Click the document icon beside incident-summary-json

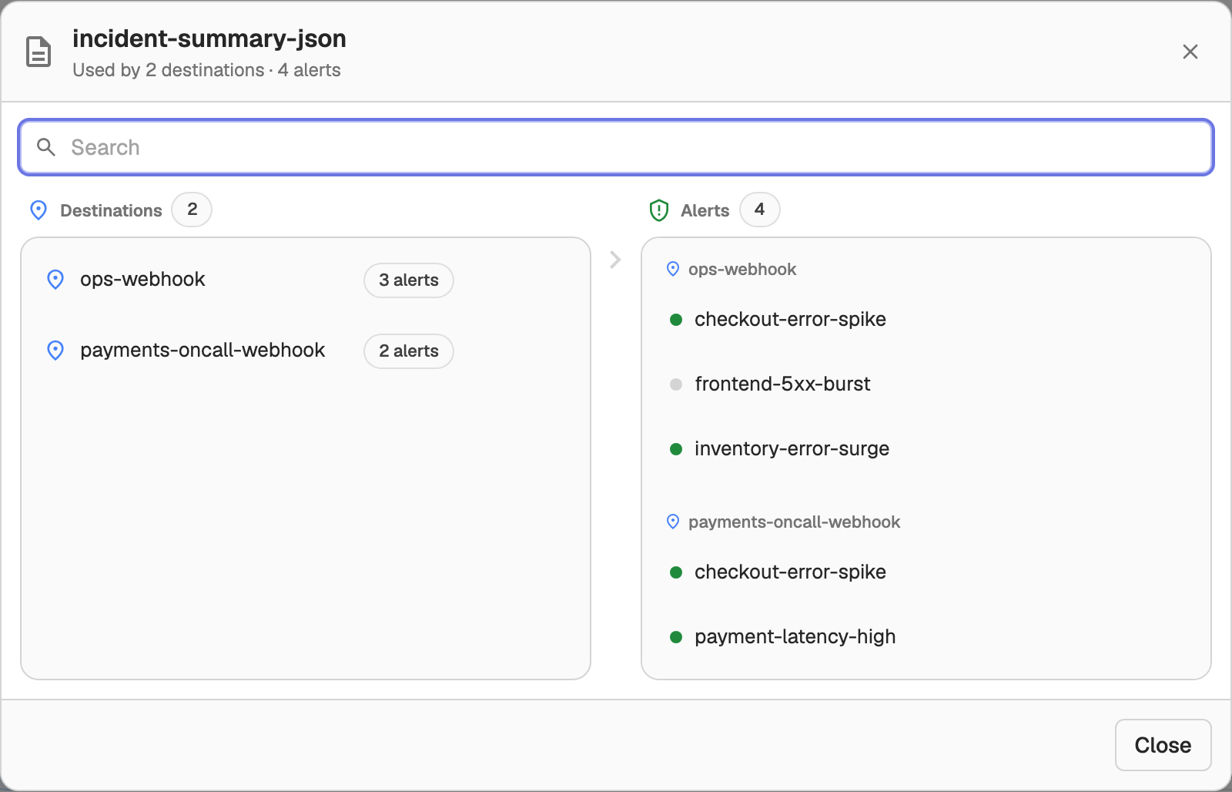point(38,52)
